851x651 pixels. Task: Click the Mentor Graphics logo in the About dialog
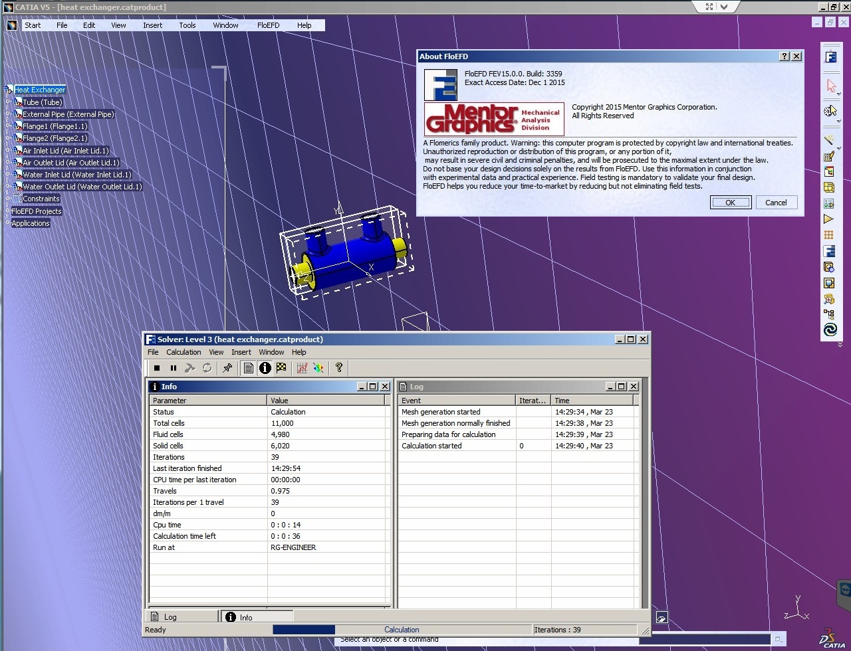[x=494, y=119]
